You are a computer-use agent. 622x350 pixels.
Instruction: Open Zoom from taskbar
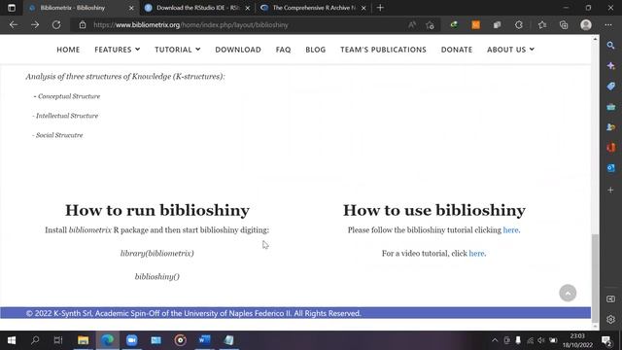(132, 340)
